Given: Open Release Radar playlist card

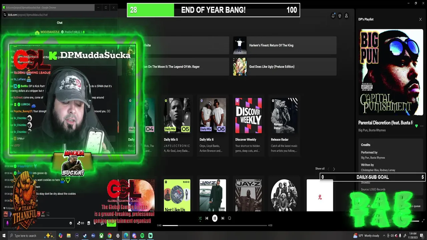Looking at the screenshot, I should click(284, 125).
